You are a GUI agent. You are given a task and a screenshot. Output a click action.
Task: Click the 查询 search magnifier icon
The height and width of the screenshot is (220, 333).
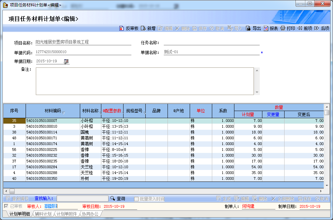pos(113,199)
